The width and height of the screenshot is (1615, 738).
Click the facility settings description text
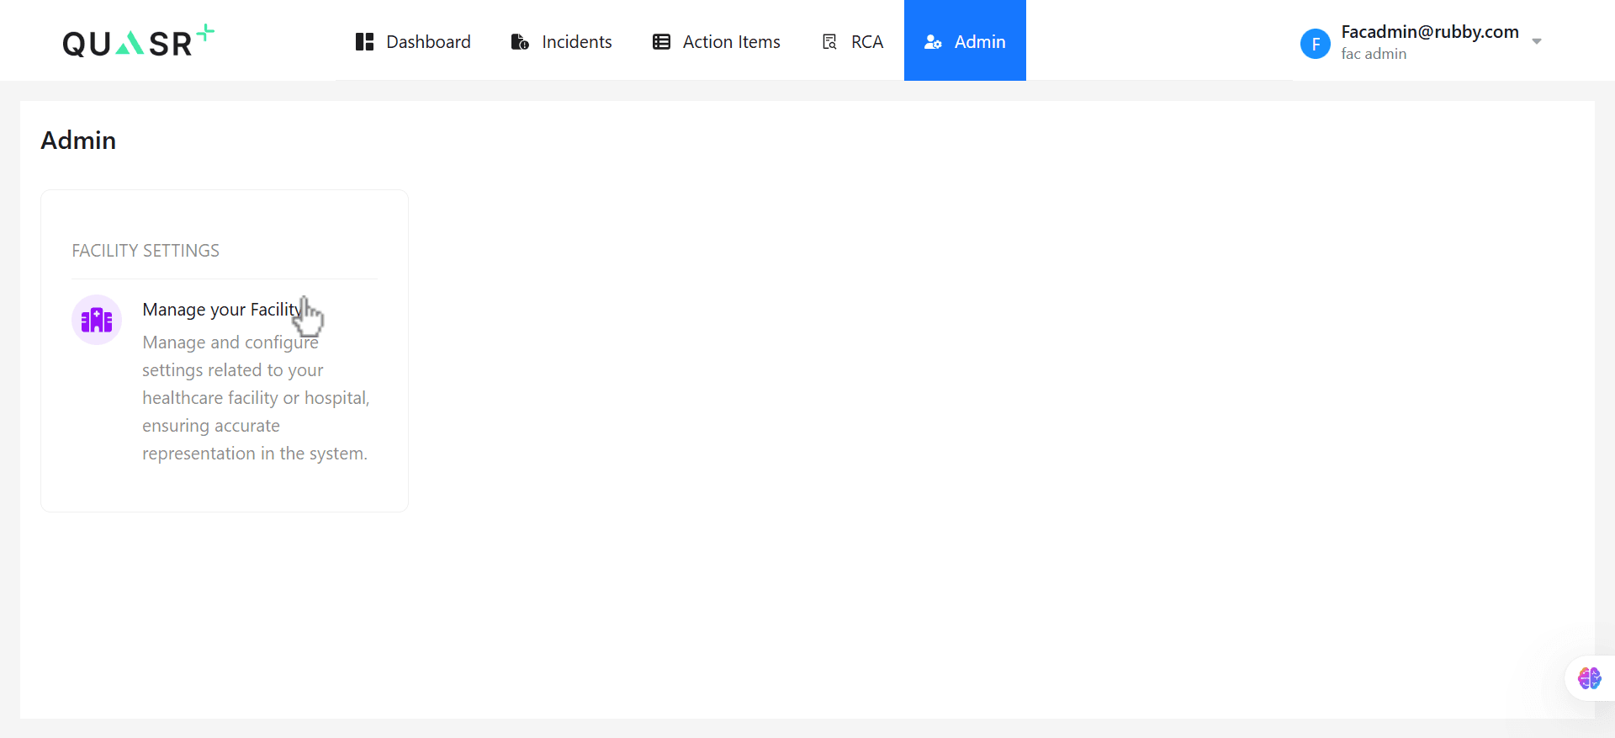[256, 398]
